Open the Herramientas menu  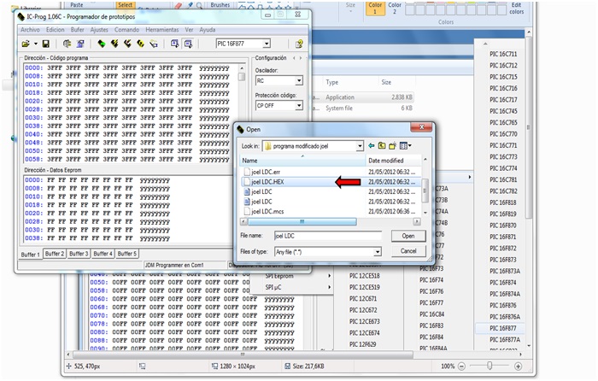tap(162, 29)
